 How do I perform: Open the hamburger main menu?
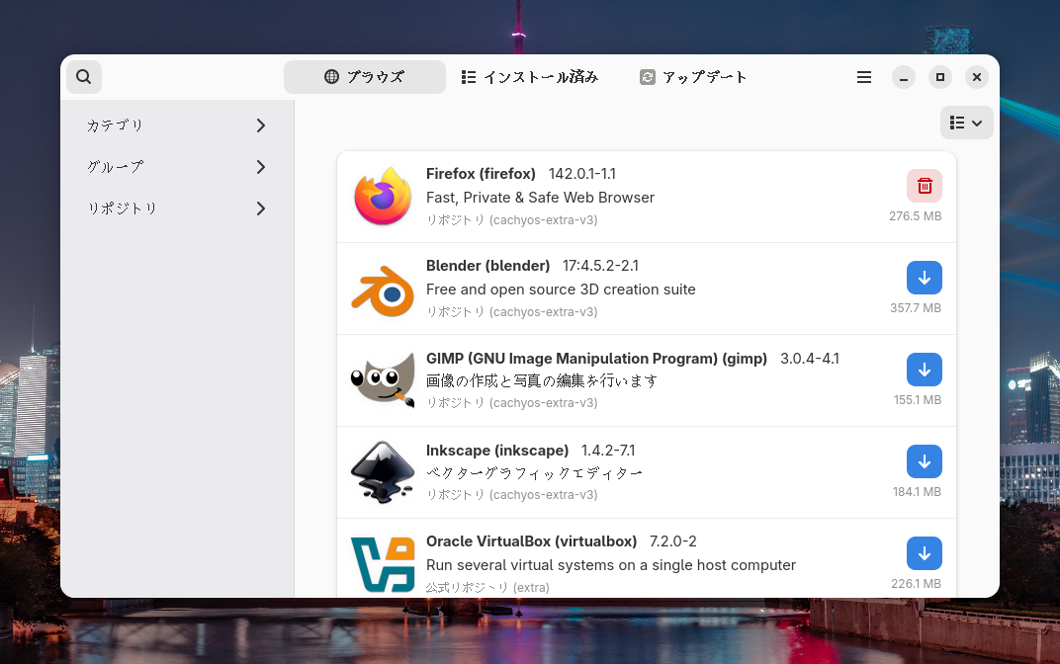coord(864,77)
